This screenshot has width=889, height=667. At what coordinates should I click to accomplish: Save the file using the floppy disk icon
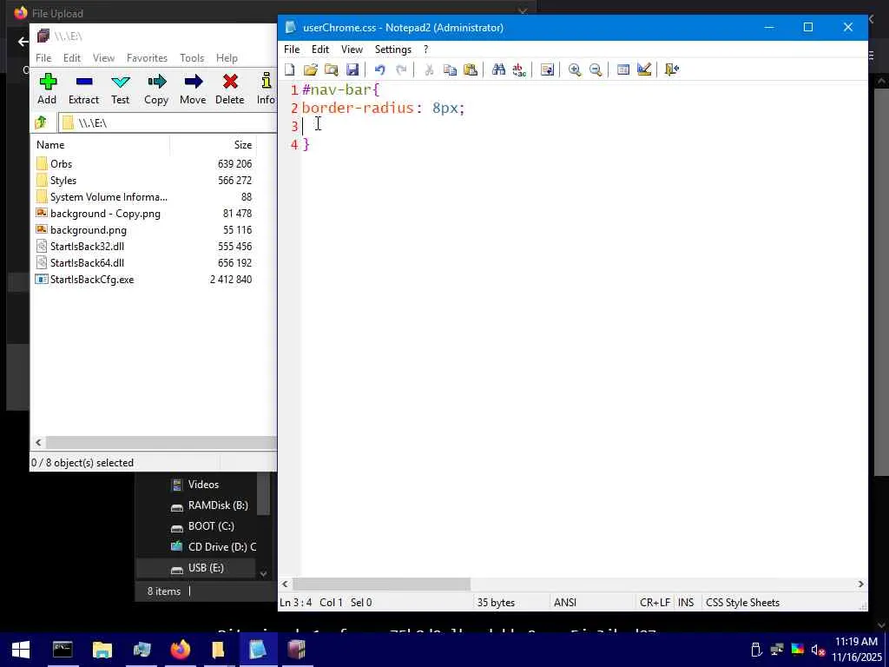pyautogui.click(x=352, y=69)
